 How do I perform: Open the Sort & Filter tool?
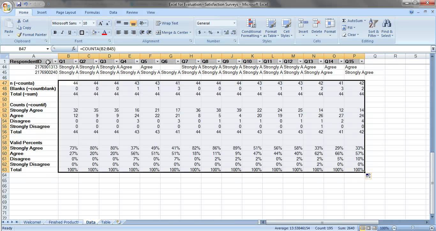point(373,28)
